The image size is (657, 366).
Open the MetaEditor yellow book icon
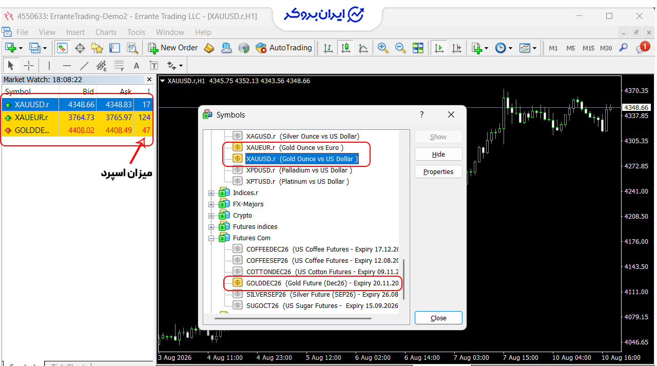[209, 48]
